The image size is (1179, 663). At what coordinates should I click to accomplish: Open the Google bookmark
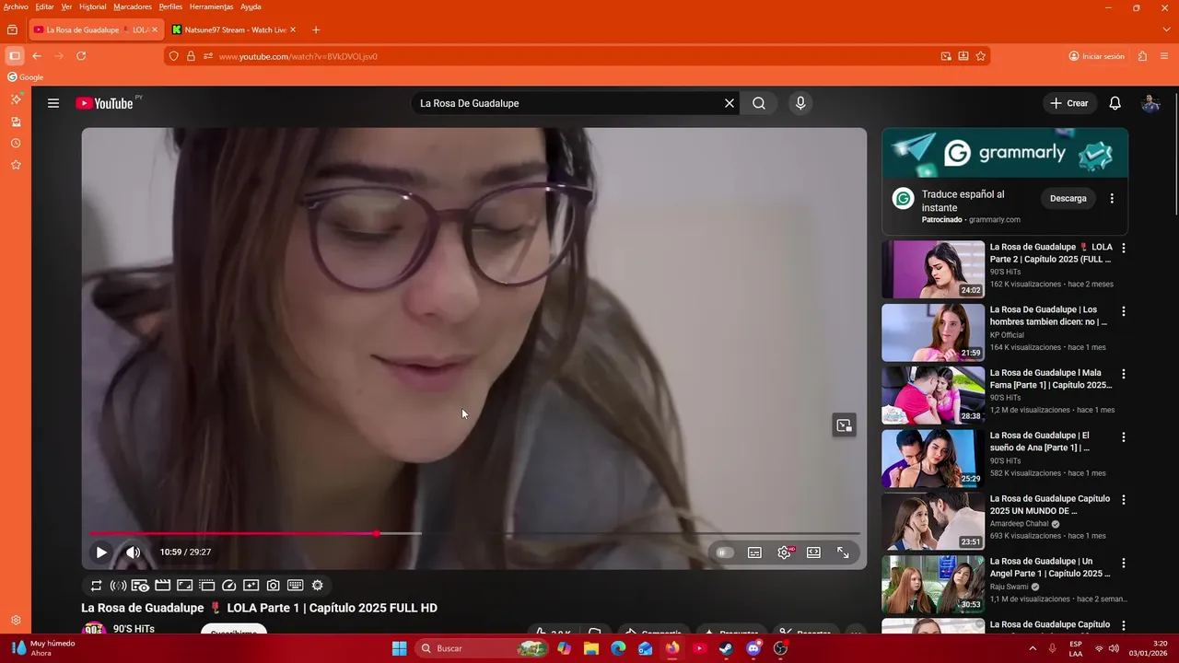(x=26, y=77)
